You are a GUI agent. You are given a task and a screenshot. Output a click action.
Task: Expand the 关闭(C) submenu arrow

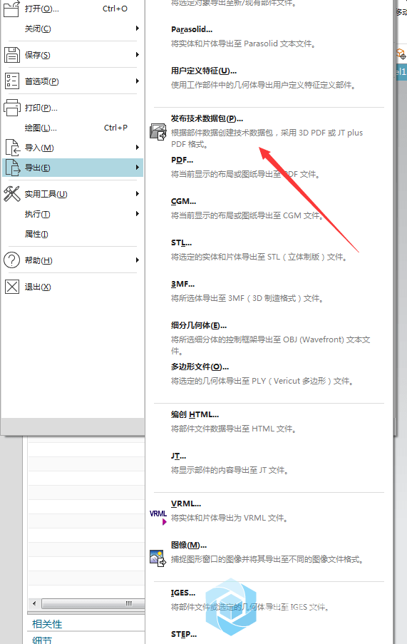click(x=138, y=29)
